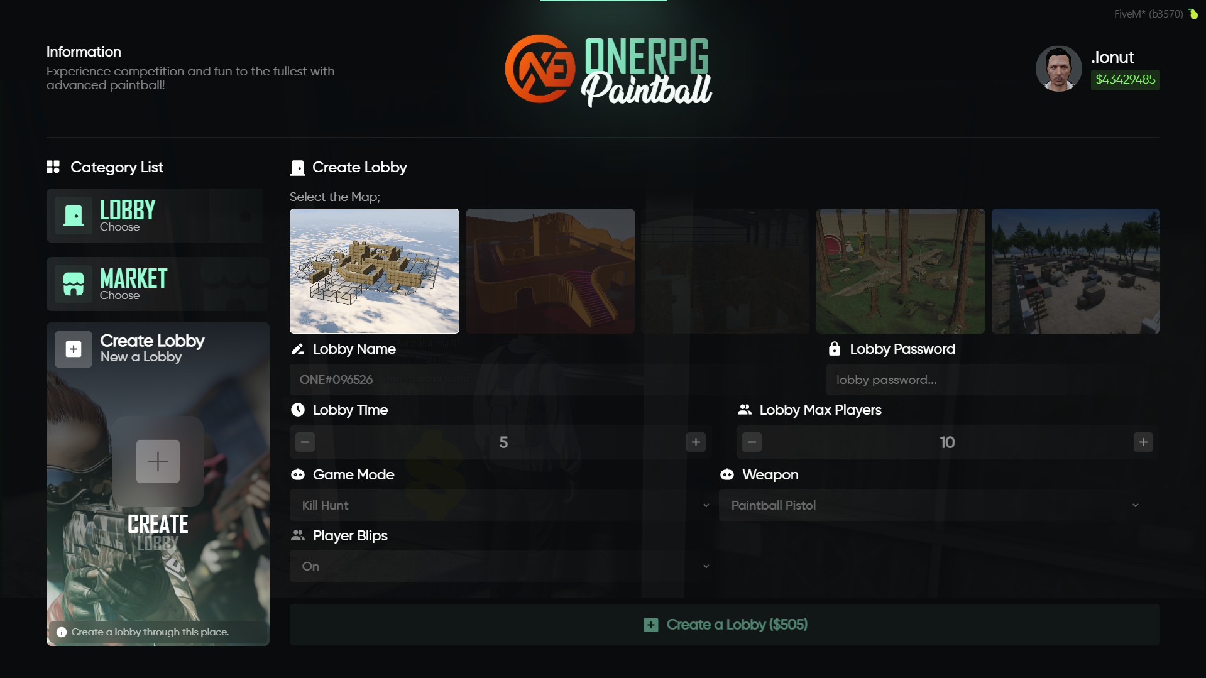
Task: Focus the Lobby Name field ONE#096526
Action: 553,380
